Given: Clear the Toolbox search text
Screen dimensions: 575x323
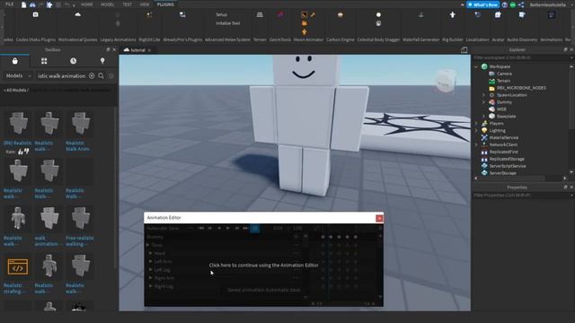Looking at the screenshot, I should point(92,75).
